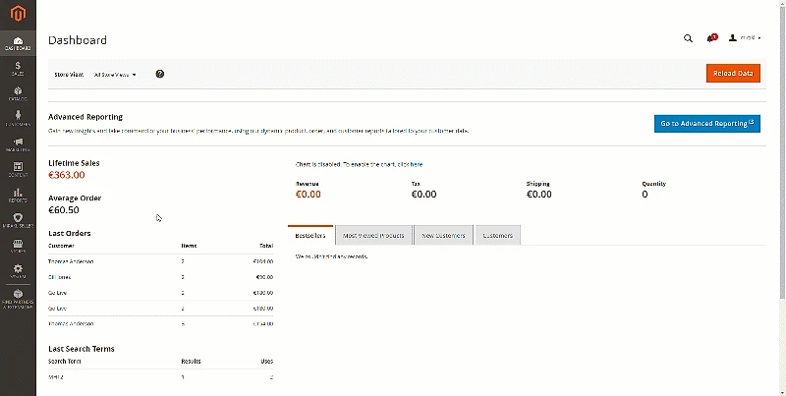Click the Last Orders heading

pyautogui.click(x=70, y=233)
